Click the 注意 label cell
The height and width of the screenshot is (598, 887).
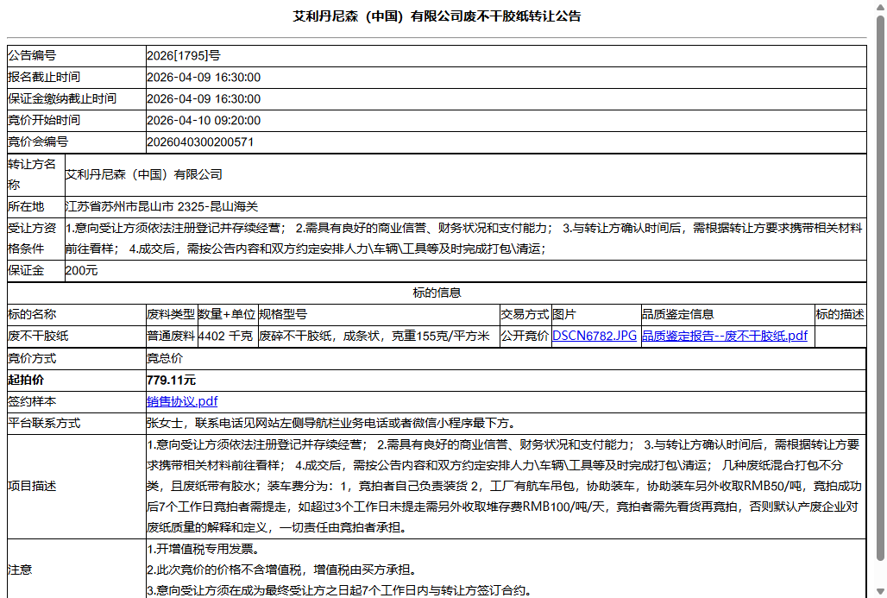point(77,570)
